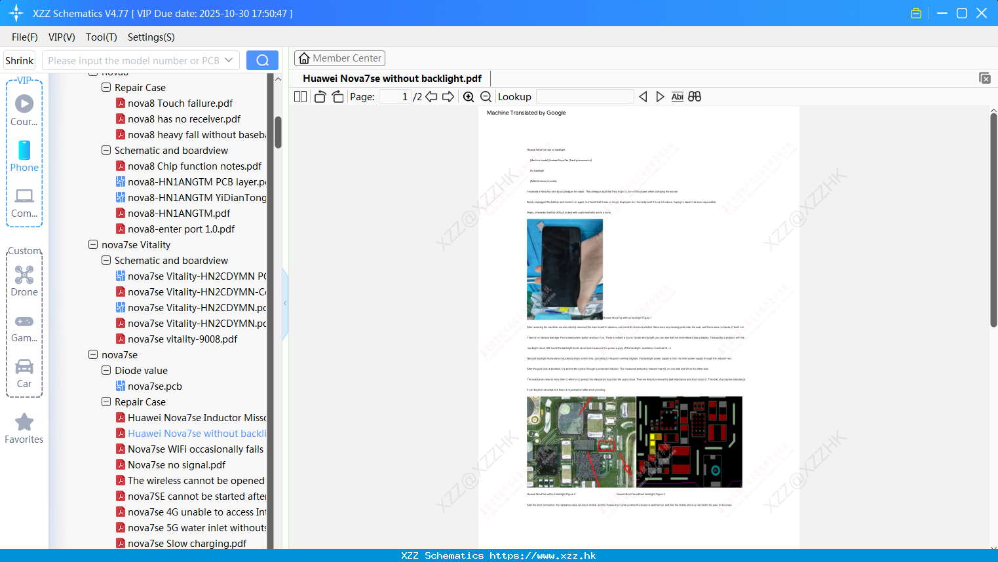Select the Phone category in sidebar
Screen dimensions: 998x562
coord(24,157)
